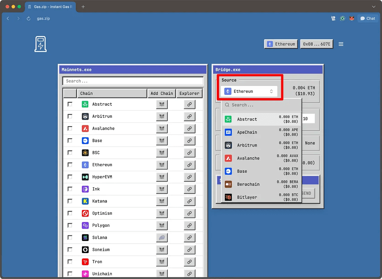The width and height of the screenshot is (382, 279).
Task: Check the Arbitrum chain checkbox
Action: click(70, 116)
